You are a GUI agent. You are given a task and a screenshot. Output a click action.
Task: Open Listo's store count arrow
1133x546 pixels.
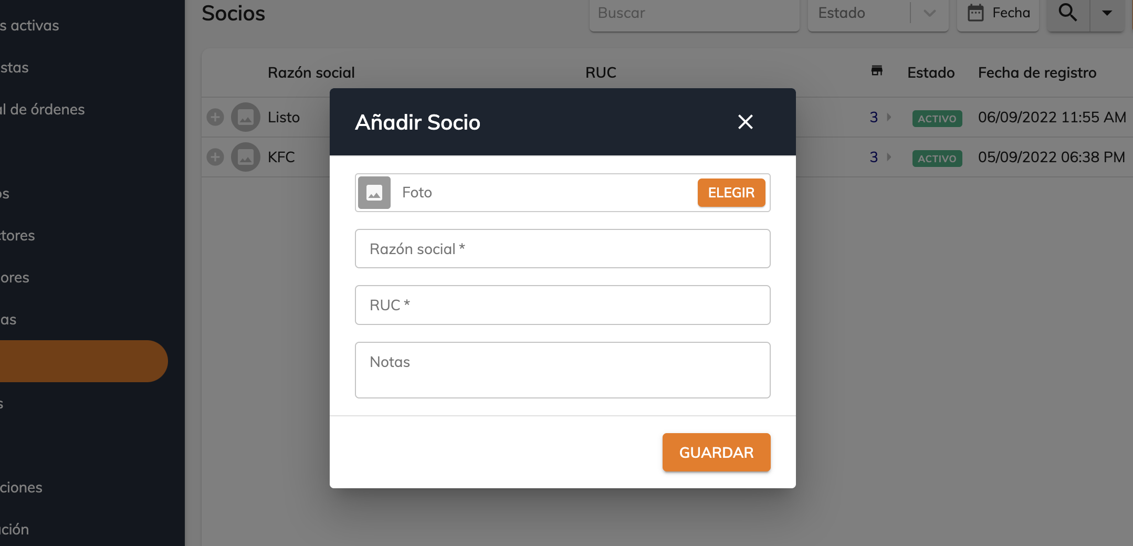[889, 117]
